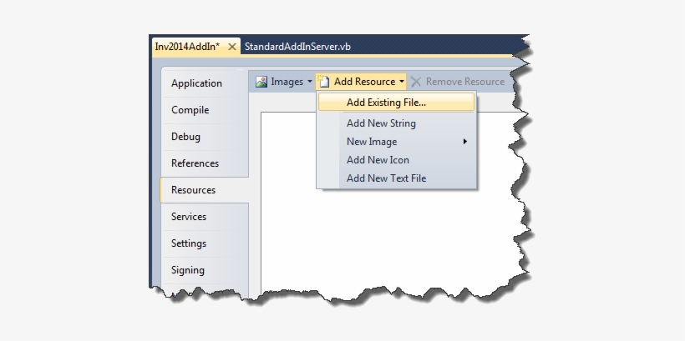This screenshot has height=341, width=685.
Task: Show the References page
Action: click(x=195, y=163)
